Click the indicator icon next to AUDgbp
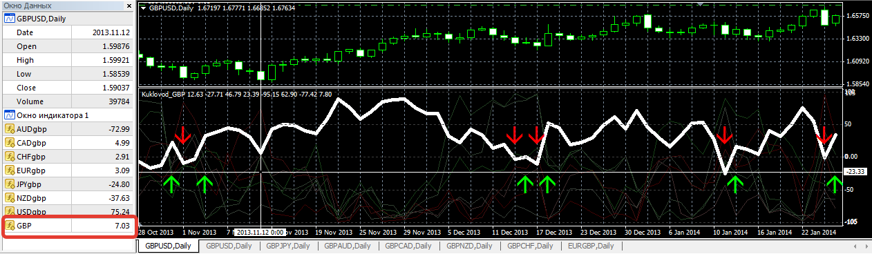This screenshot has width=872, height=254. click(10, 128)
